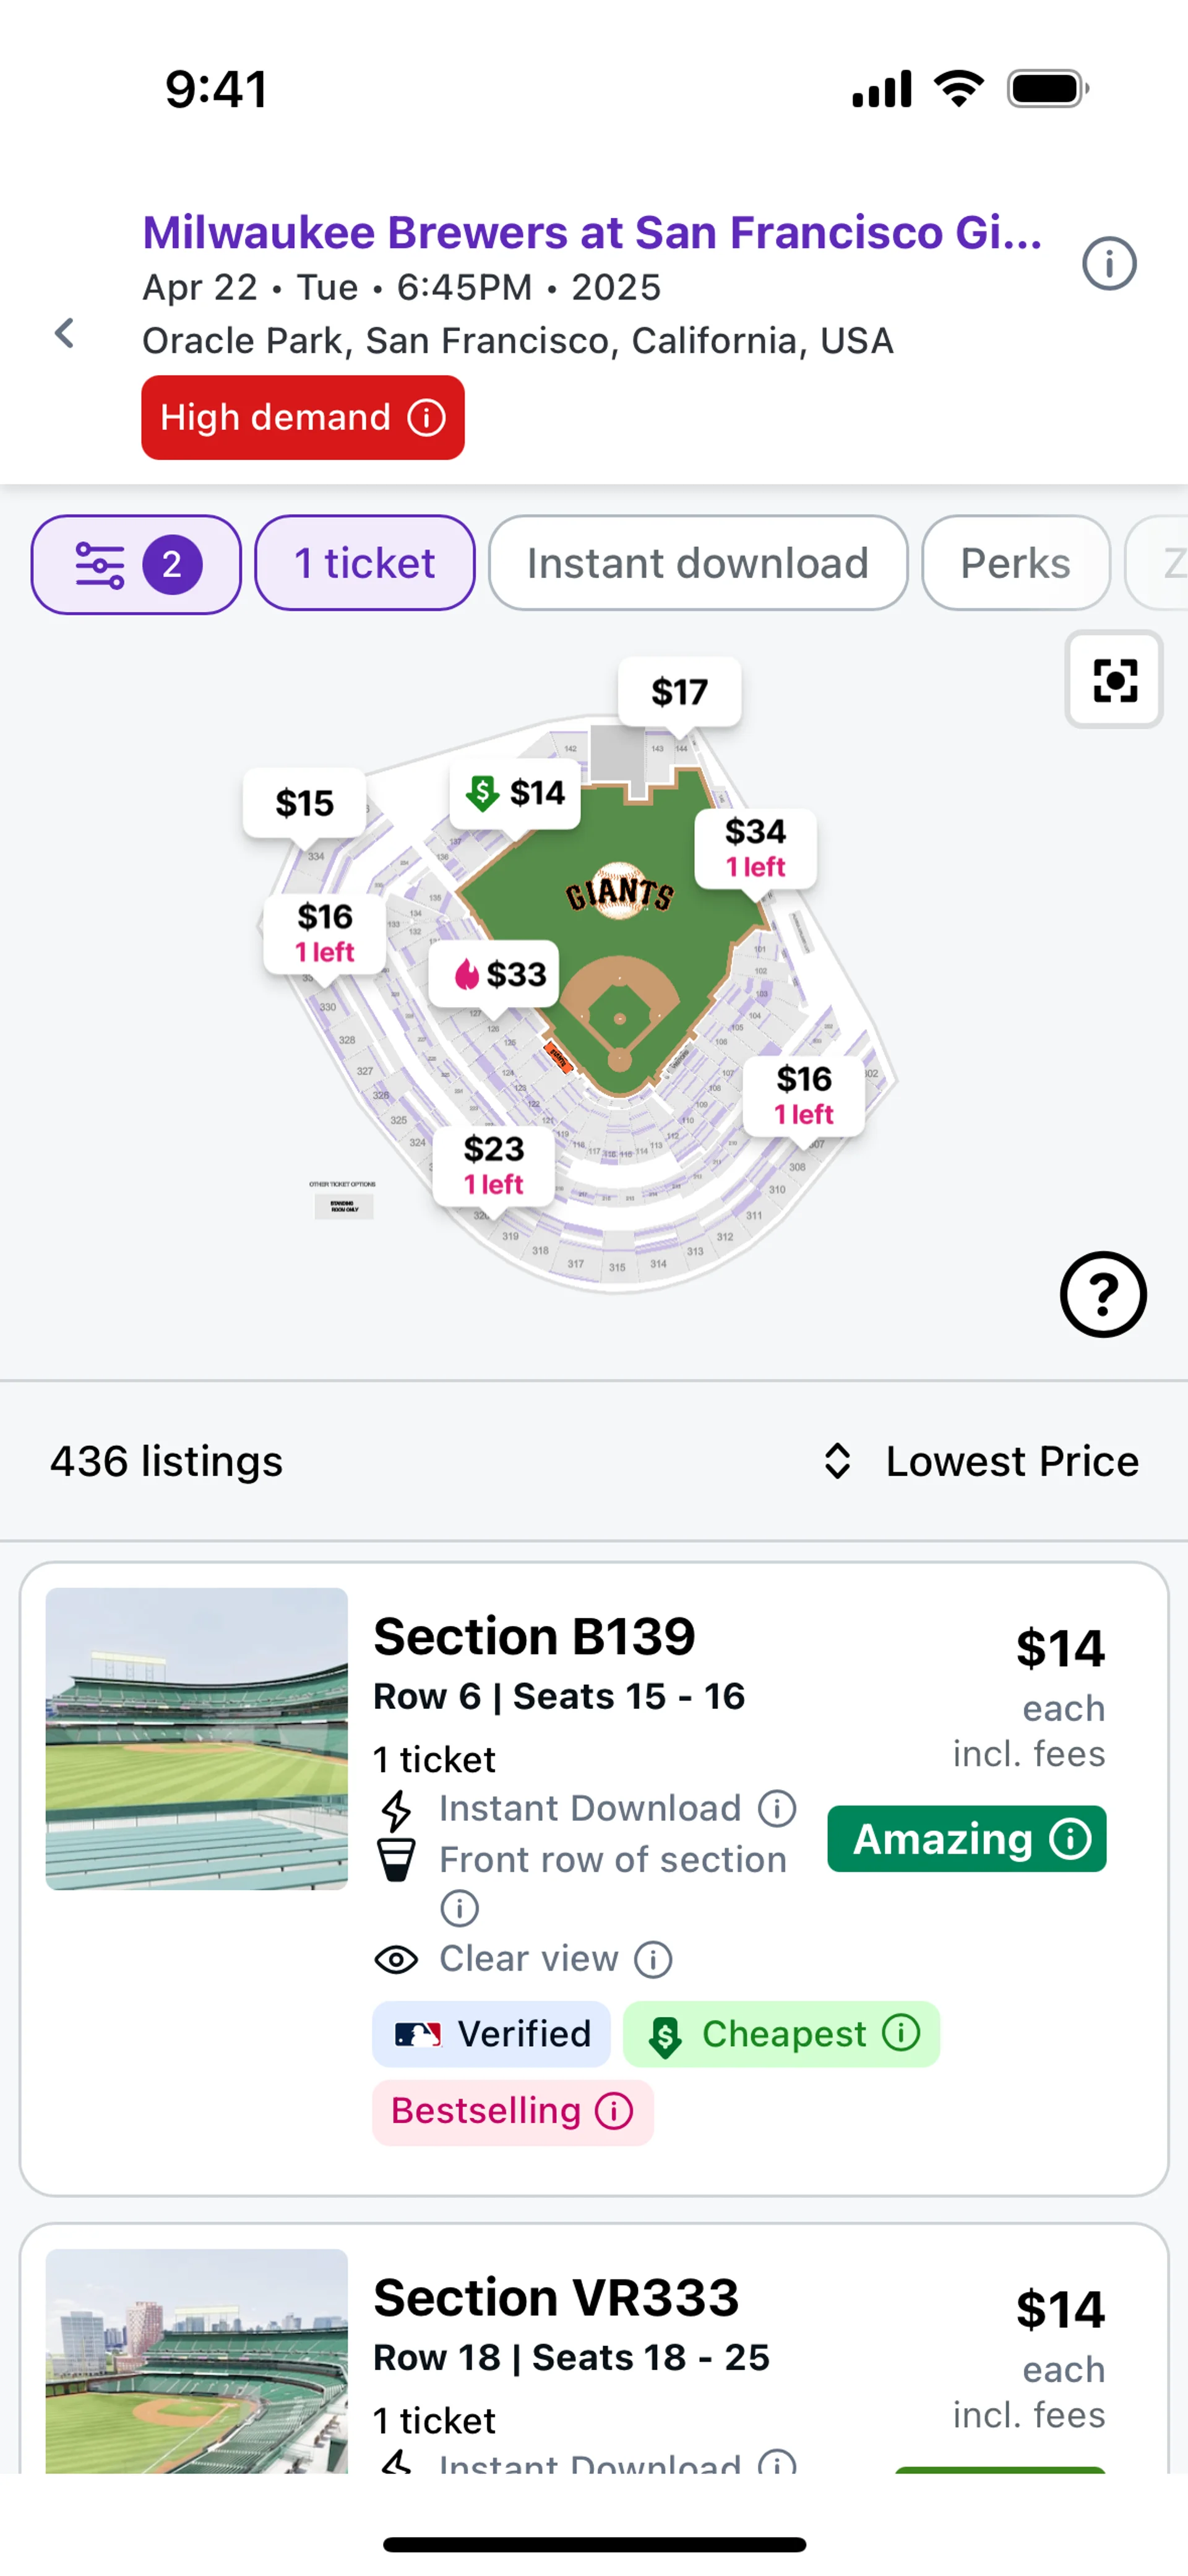Open the Lowest Price sort dropdown
The height and width of the screenshot is (2576, 1188).
pyautogui.click(x=1011, y=1461)
